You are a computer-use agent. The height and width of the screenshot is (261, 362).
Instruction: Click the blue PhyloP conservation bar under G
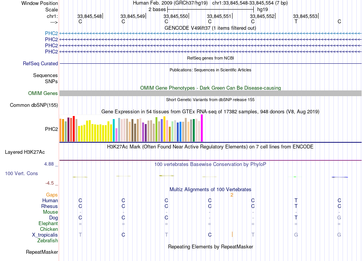pos(340,177)
